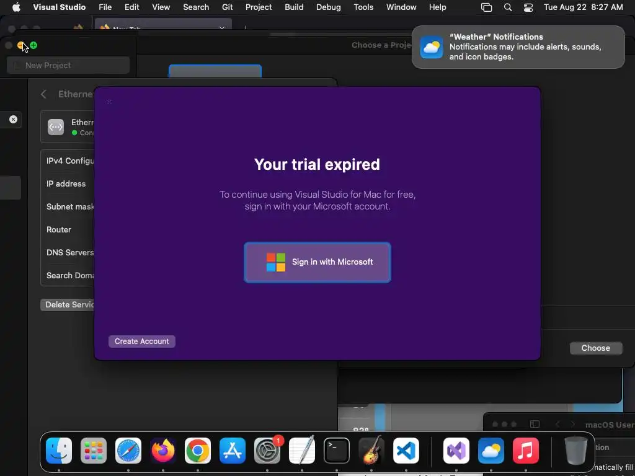Image resolution: width=635 pixels, height=476 pixels.
Task: Open the File menu
Action: [x=105, y=7]
